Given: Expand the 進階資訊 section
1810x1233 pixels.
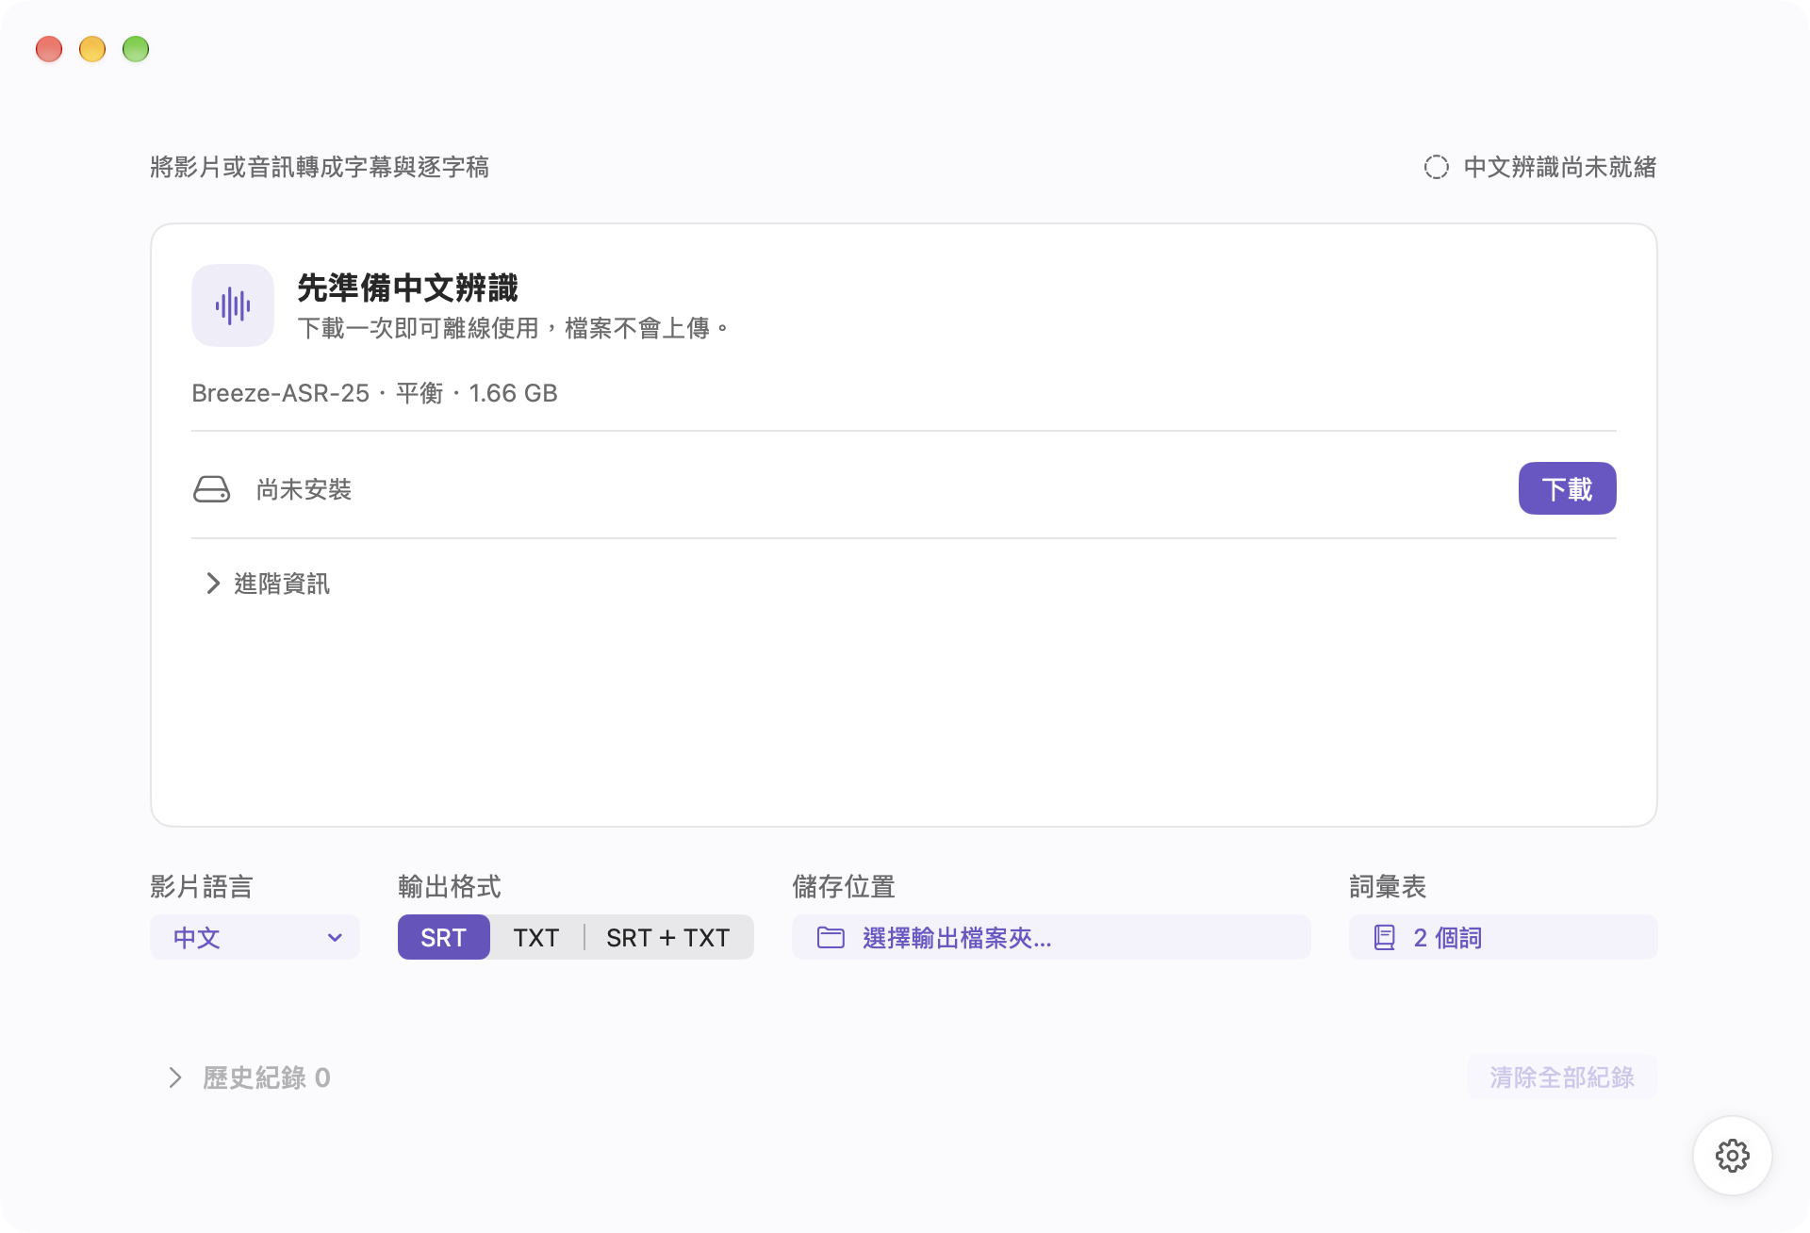Looking at the screenshot, I should 268,584.
